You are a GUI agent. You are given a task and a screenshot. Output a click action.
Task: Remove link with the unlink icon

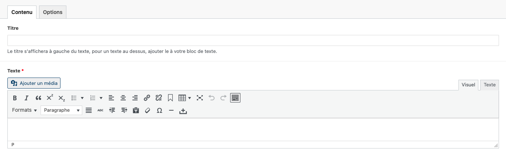[159, 98]
